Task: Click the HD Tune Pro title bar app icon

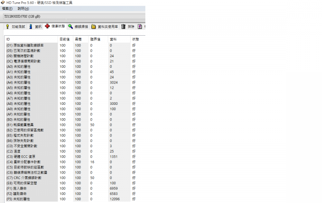Action: (x=3, y=3)
